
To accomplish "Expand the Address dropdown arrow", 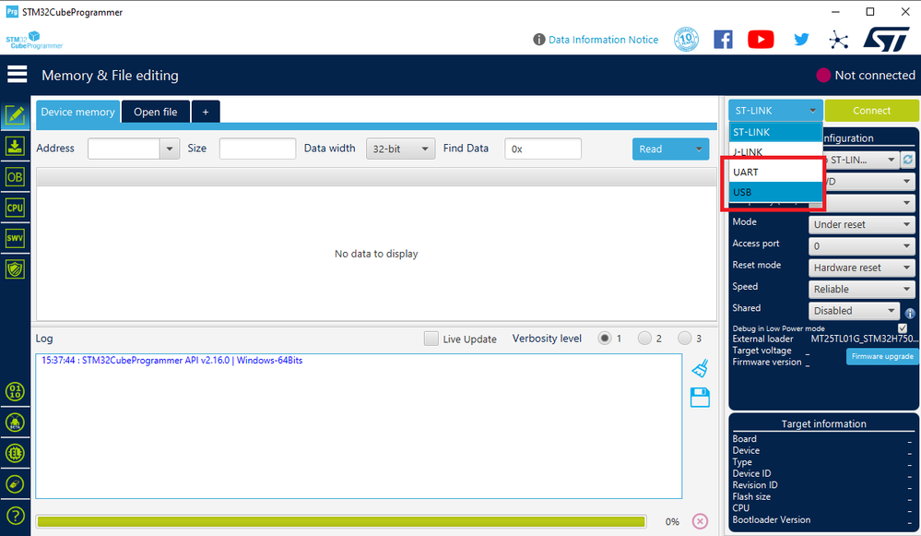I will click(169, 149).
